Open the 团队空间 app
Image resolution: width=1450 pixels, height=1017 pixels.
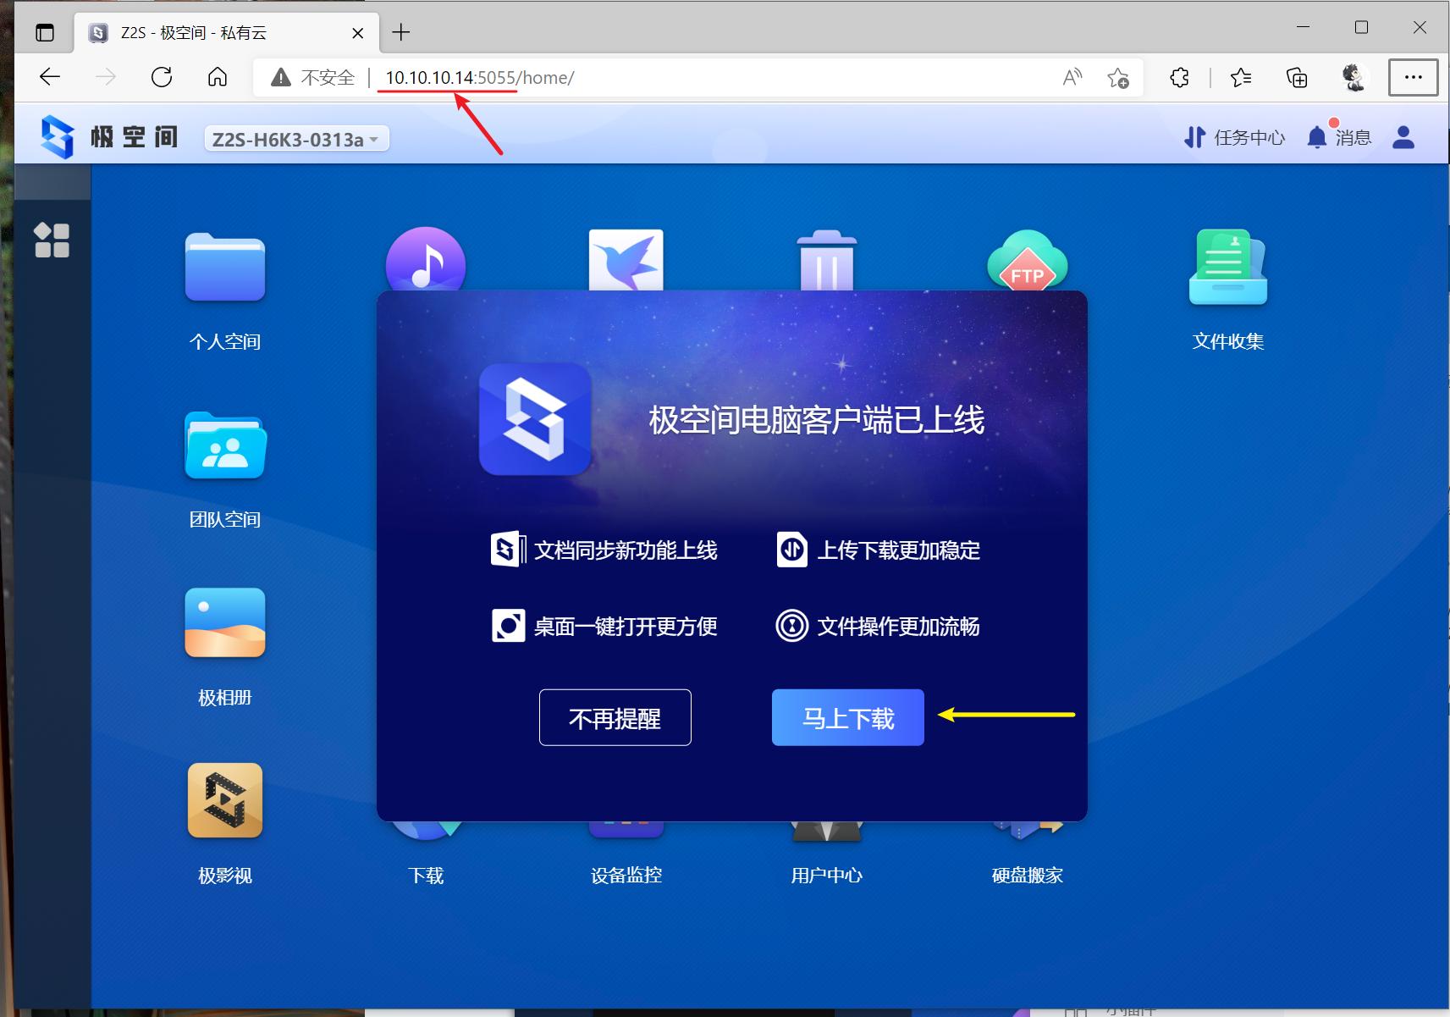click(223, 447)
